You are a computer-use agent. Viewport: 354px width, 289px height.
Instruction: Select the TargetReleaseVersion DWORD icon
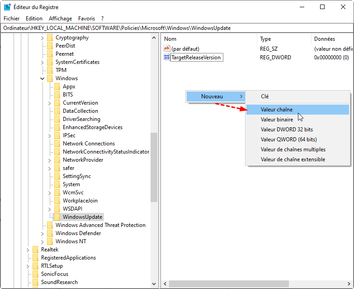point(167,57)
